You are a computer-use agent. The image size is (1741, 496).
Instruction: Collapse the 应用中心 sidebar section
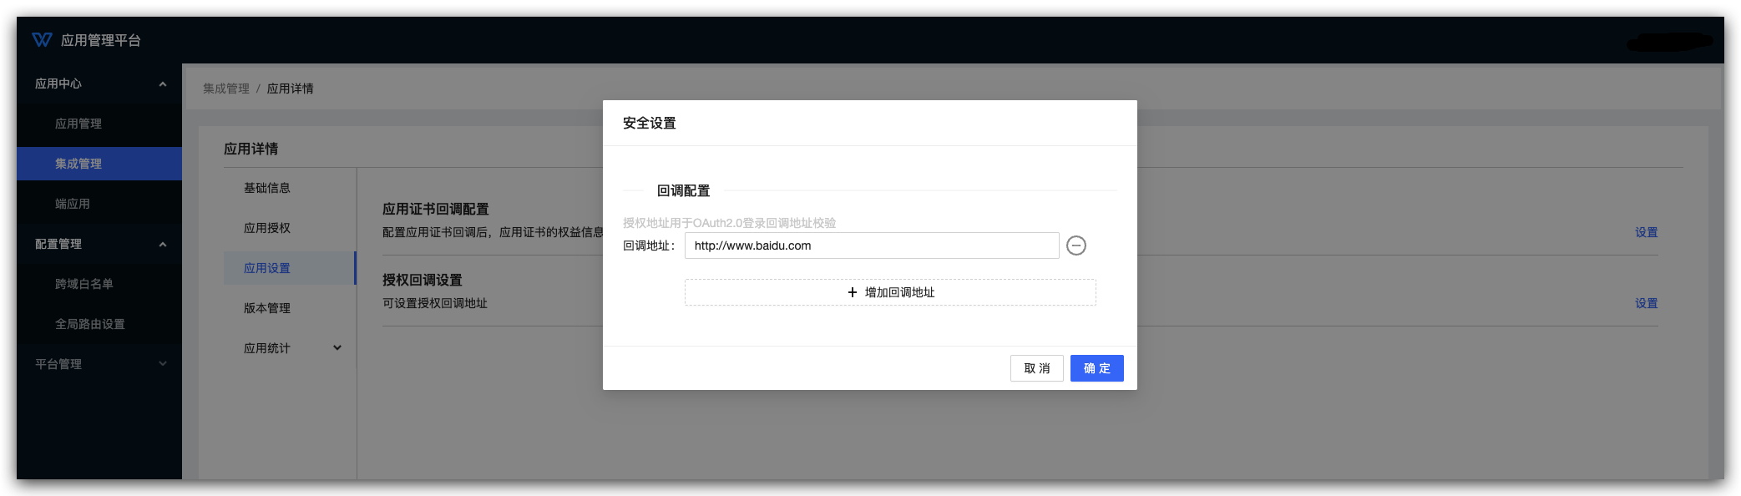pyautogui.click(x=162, y=84)
